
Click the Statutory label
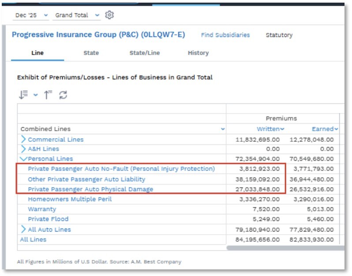279,35
